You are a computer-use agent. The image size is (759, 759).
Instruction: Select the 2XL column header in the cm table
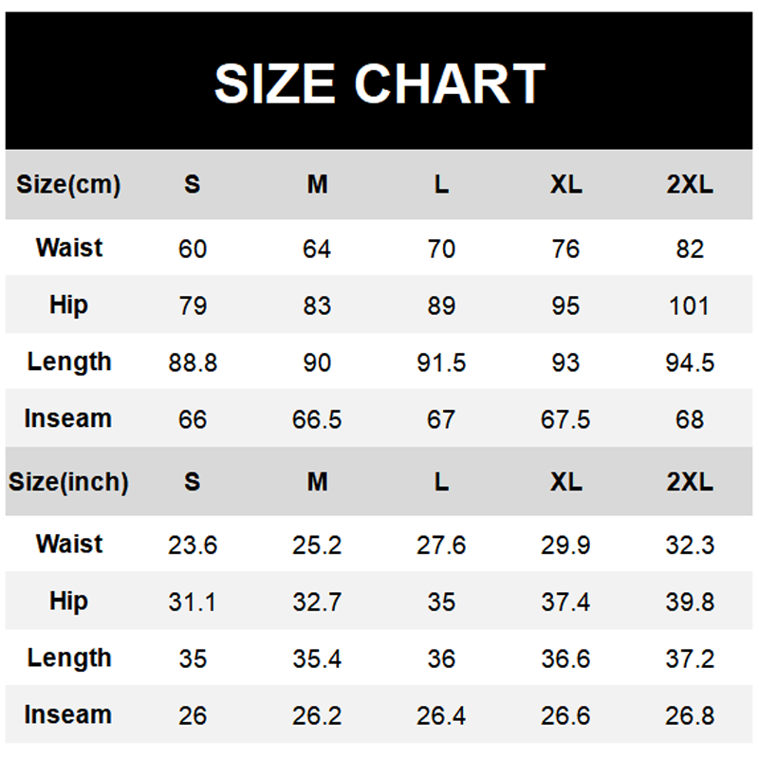point(690,184)
